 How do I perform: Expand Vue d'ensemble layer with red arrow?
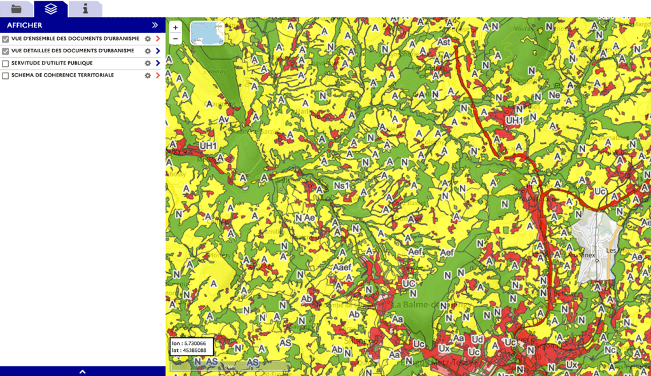[x=158, y=39]
